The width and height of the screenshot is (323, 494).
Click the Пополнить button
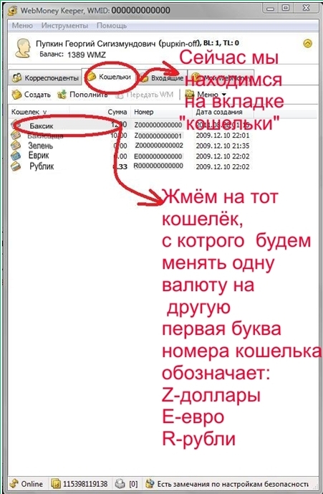pos(82,94)
